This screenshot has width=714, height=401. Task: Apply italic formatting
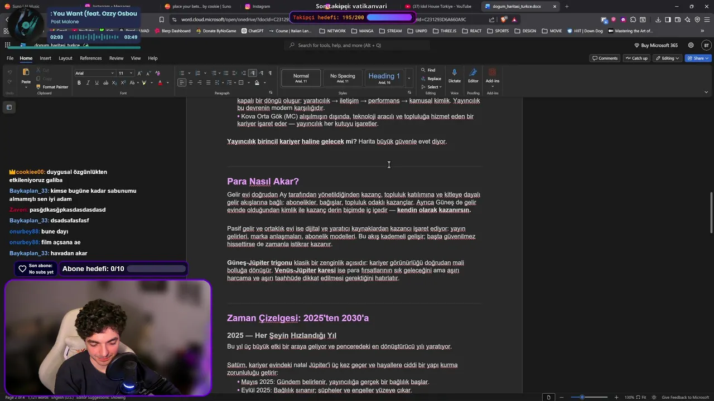pos(88,82)
